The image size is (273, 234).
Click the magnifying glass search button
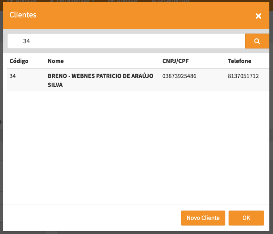257,41
